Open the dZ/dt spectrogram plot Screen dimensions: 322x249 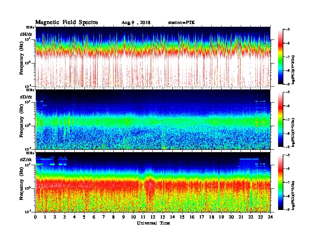click(x=153, y=182)
